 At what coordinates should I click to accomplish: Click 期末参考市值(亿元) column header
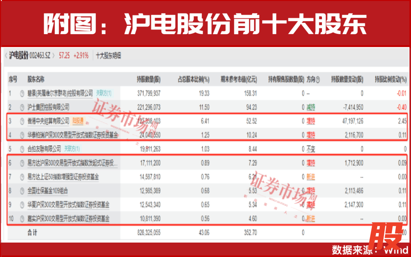[x=239, y=80]
